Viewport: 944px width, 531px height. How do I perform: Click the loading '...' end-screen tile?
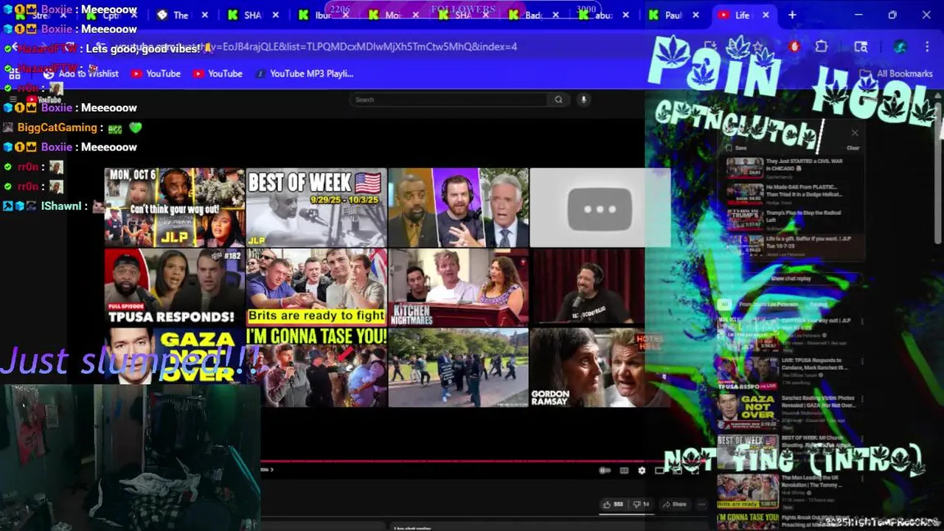(600, 207)
